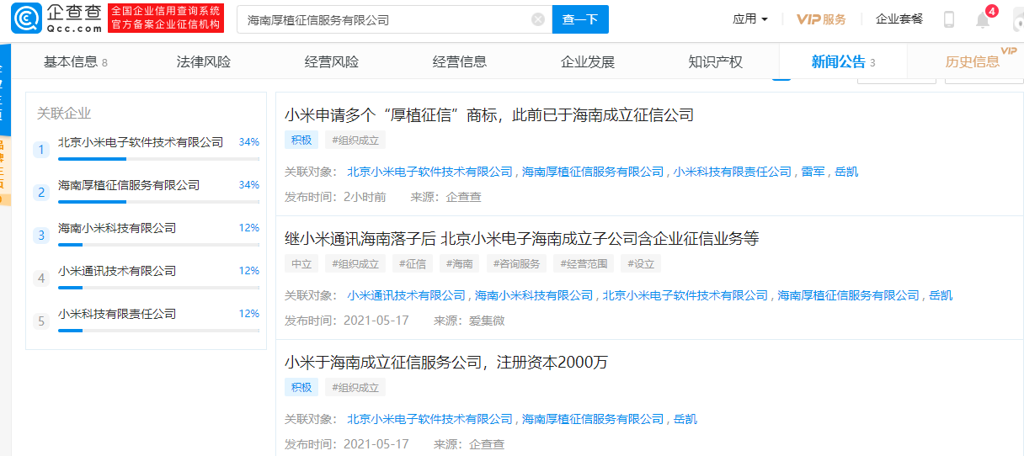Image resolution: width=1024 pixels, height=456 pixels.
Task: Open VIP服务 link
Action: pyautogui.click(x=821, y=19)
